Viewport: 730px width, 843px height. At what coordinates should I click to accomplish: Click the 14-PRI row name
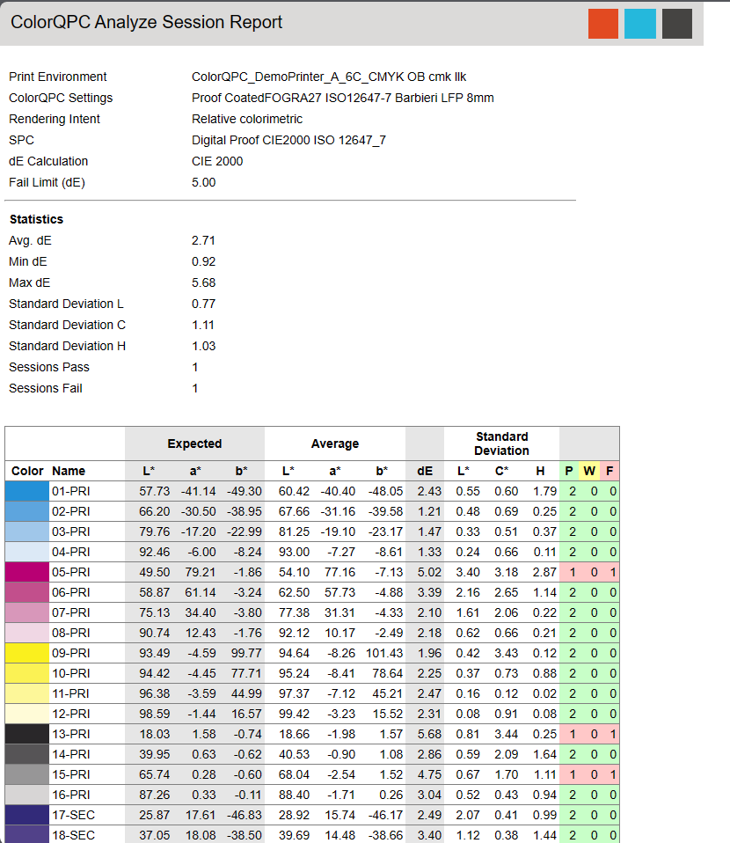tap(71, 754)
